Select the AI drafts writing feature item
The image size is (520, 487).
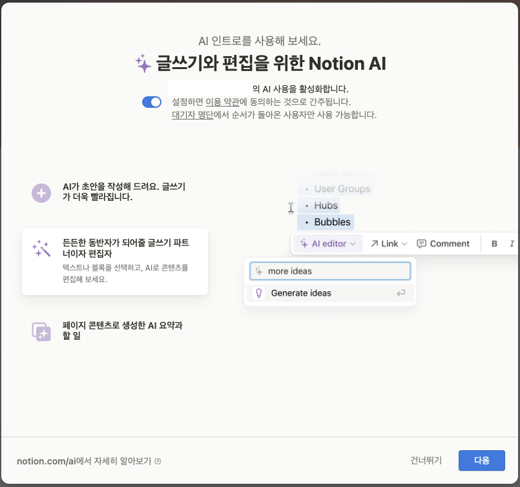tap(115, 192)
